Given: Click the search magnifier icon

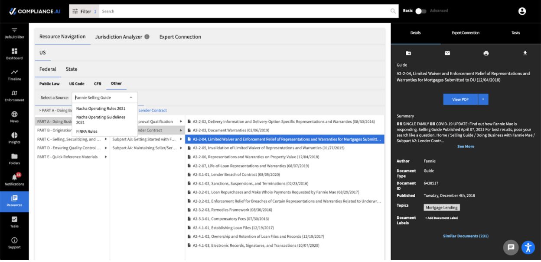Looking at the screenshot, I should [393, 11].
